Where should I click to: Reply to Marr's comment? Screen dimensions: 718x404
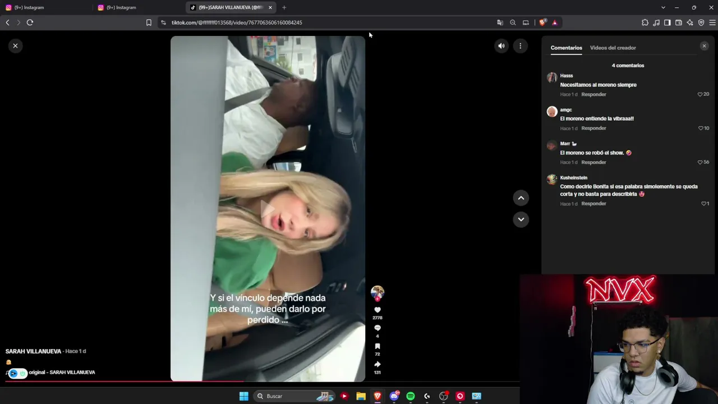593,162
